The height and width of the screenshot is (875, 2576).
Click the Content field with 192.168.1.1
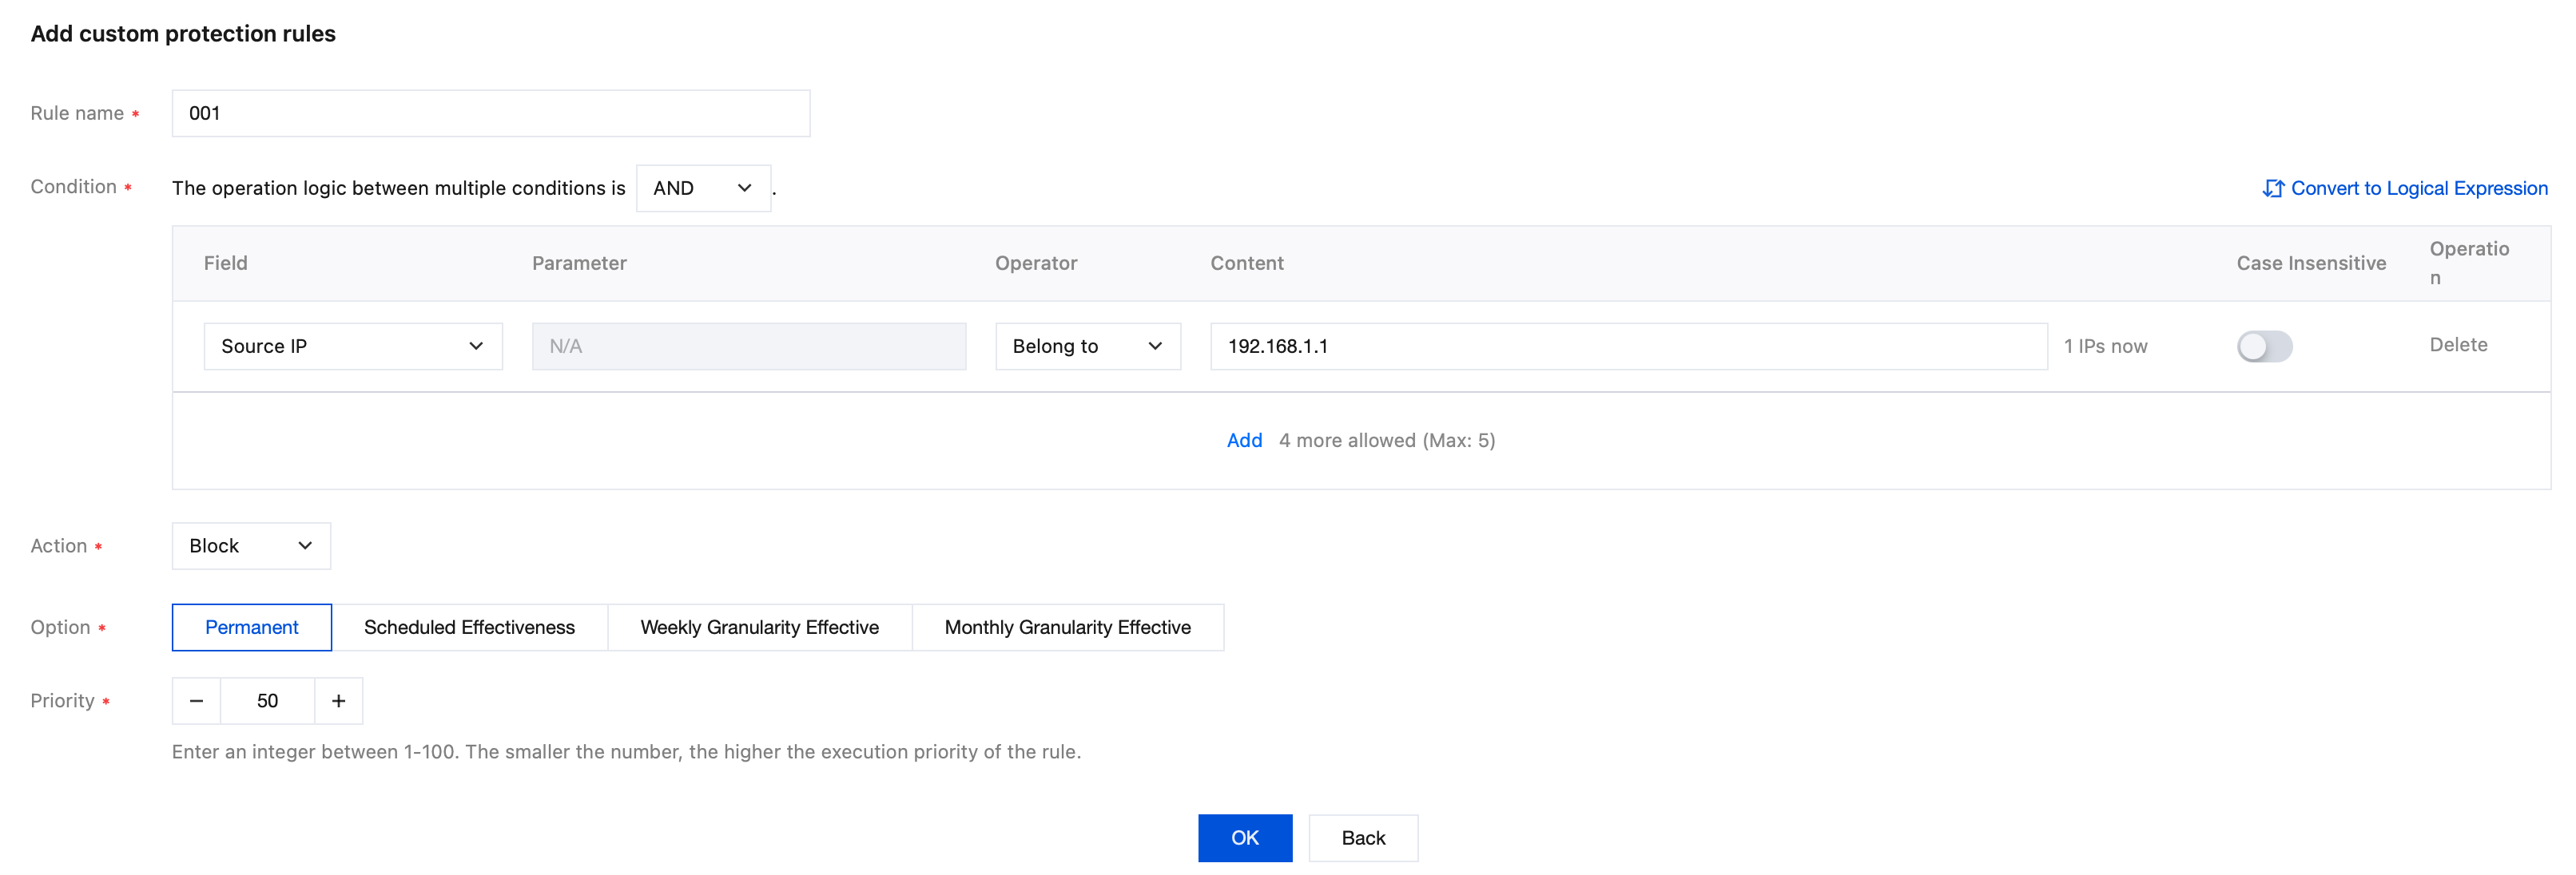[1628, 346]
